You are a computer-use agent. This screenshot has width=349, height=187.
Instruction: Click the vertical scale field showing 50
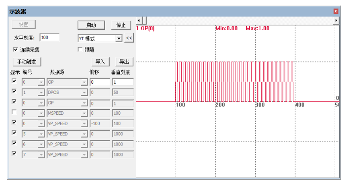(x=123, y=93)
